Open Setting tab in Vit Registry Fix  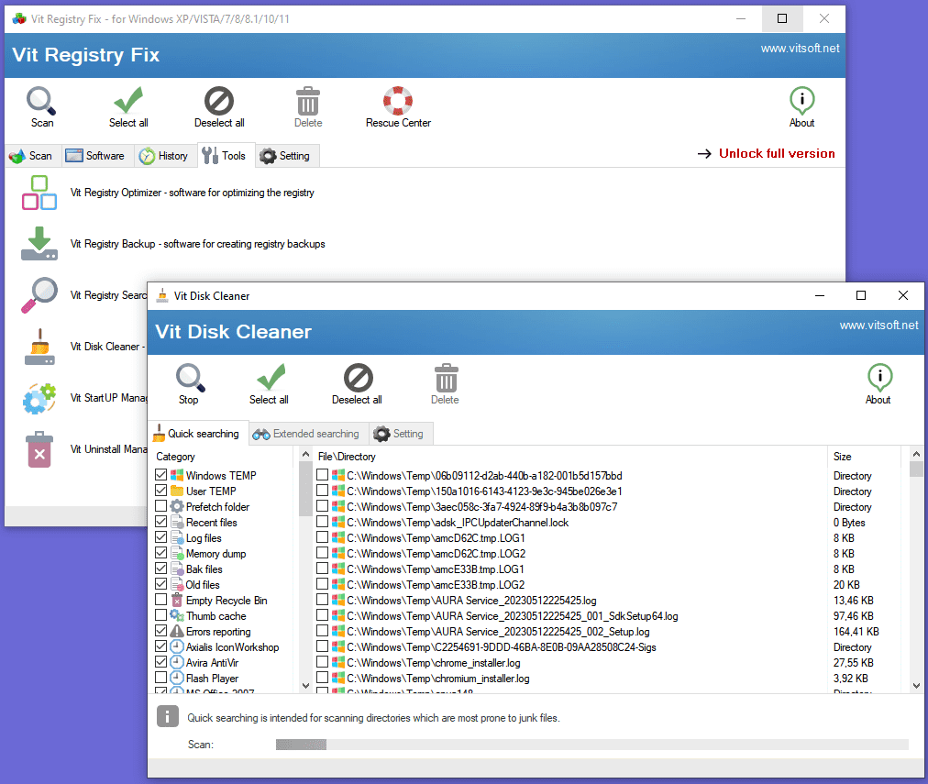287,156
